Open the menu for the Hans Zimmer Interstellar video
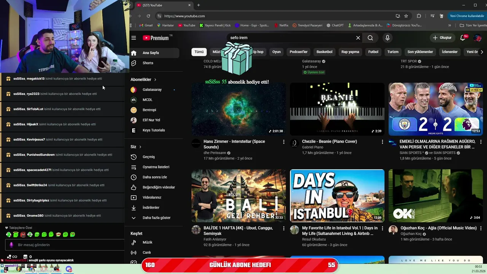 [283, 142]
